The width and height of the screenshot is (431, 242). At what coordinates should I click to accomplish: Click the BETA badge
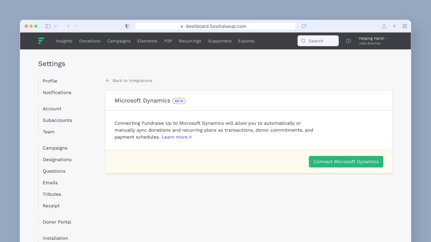pyautogui.click(x=179, y=101)
